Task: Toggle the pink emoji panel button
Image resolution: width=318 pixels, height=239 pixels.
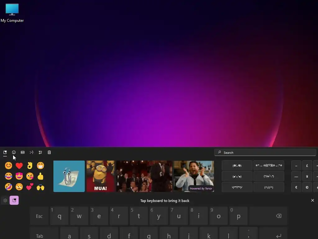Action: pyautogui.click(x=14, y=200)
